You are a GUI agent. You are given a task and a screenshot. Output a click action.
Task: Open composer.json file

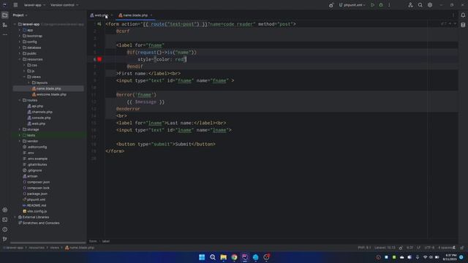[x=36, y=182]
